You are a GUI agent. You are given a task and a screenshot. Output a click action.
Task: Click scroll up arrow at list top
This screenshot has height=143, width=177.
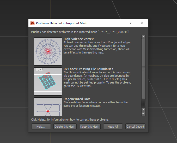pos(143,37)
